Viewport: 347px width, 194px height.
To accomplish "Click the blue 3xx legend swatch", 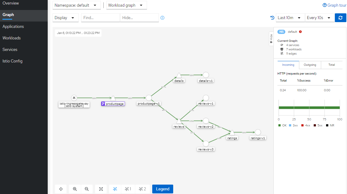I will (290, 125).
